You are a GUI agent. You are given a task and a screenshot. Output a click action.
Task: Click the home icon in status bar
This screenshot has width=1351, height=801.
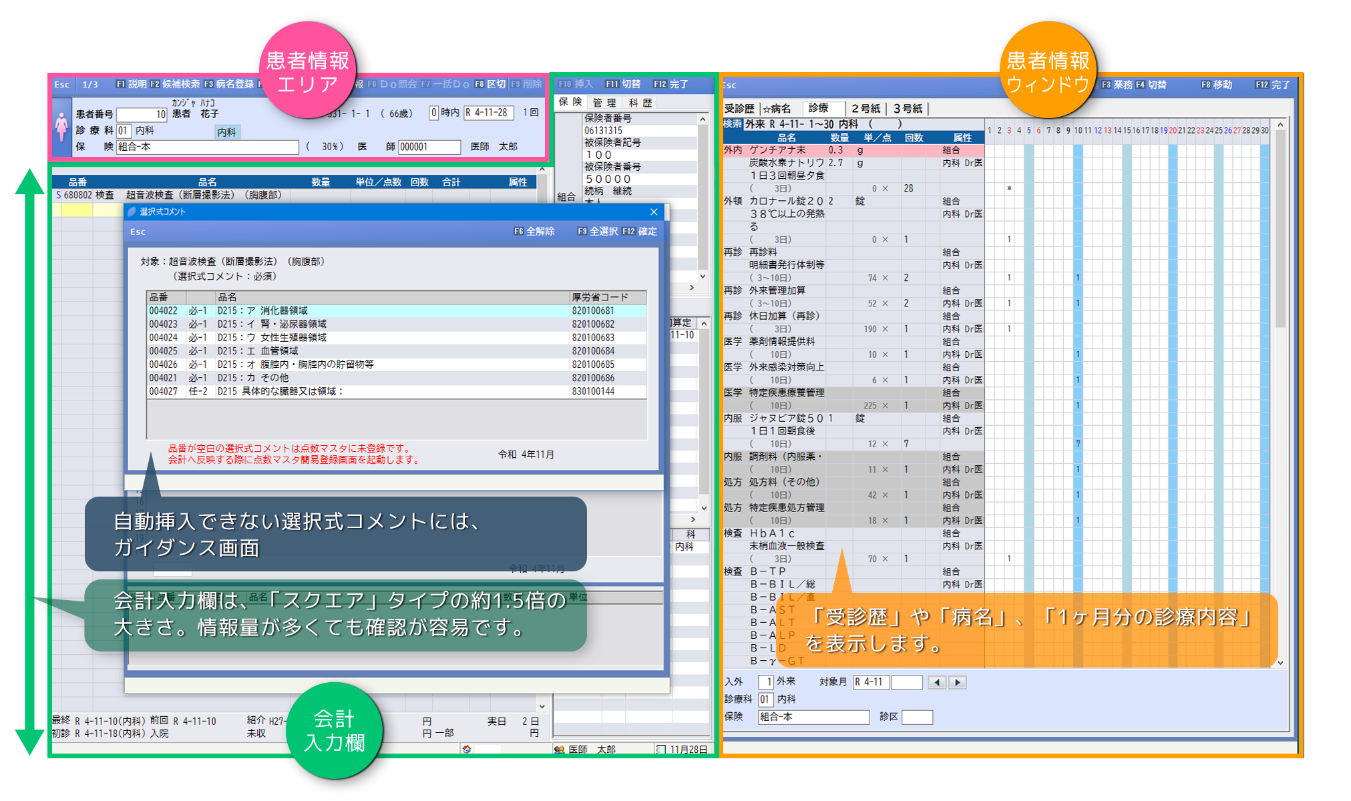467,750
